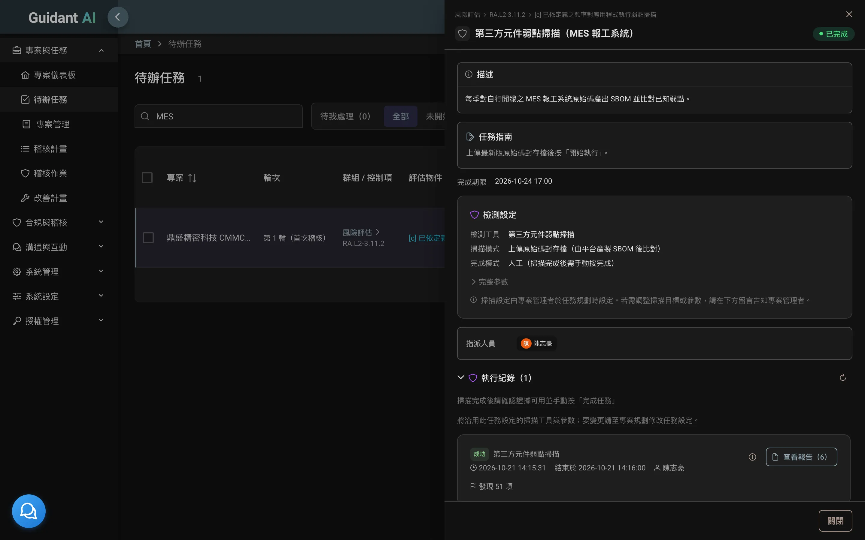The width and height of the screenshot is (865, 540).
Task: Expand the 授權管理 menu group
Action: (101, 321)
